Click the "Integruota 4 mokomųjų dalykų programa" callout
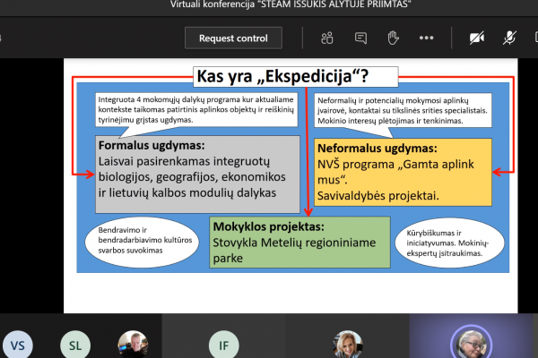Screen dimensions: 538x358 196,109
